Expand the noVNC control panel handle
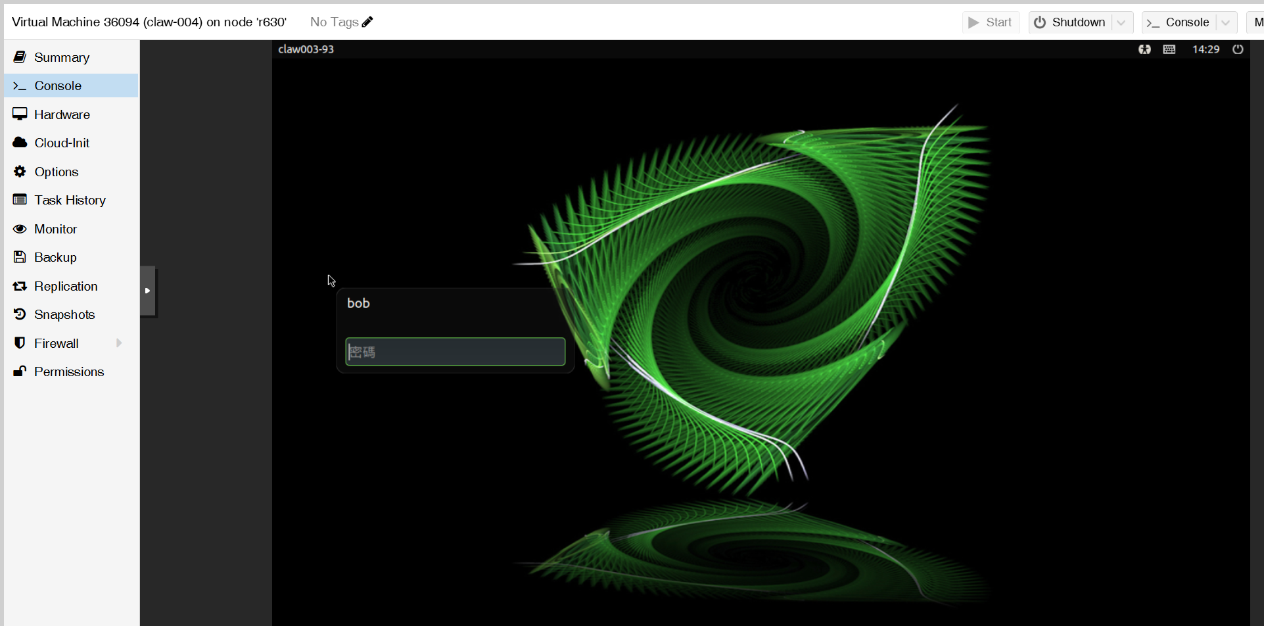The width and height of the screenshot is (1264, 626). 148,291
